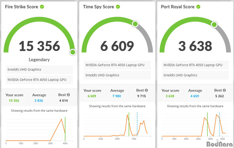This screenshot has height=148, width=234.
Task: Click the Legendary rating label
Action: point(39,60)
